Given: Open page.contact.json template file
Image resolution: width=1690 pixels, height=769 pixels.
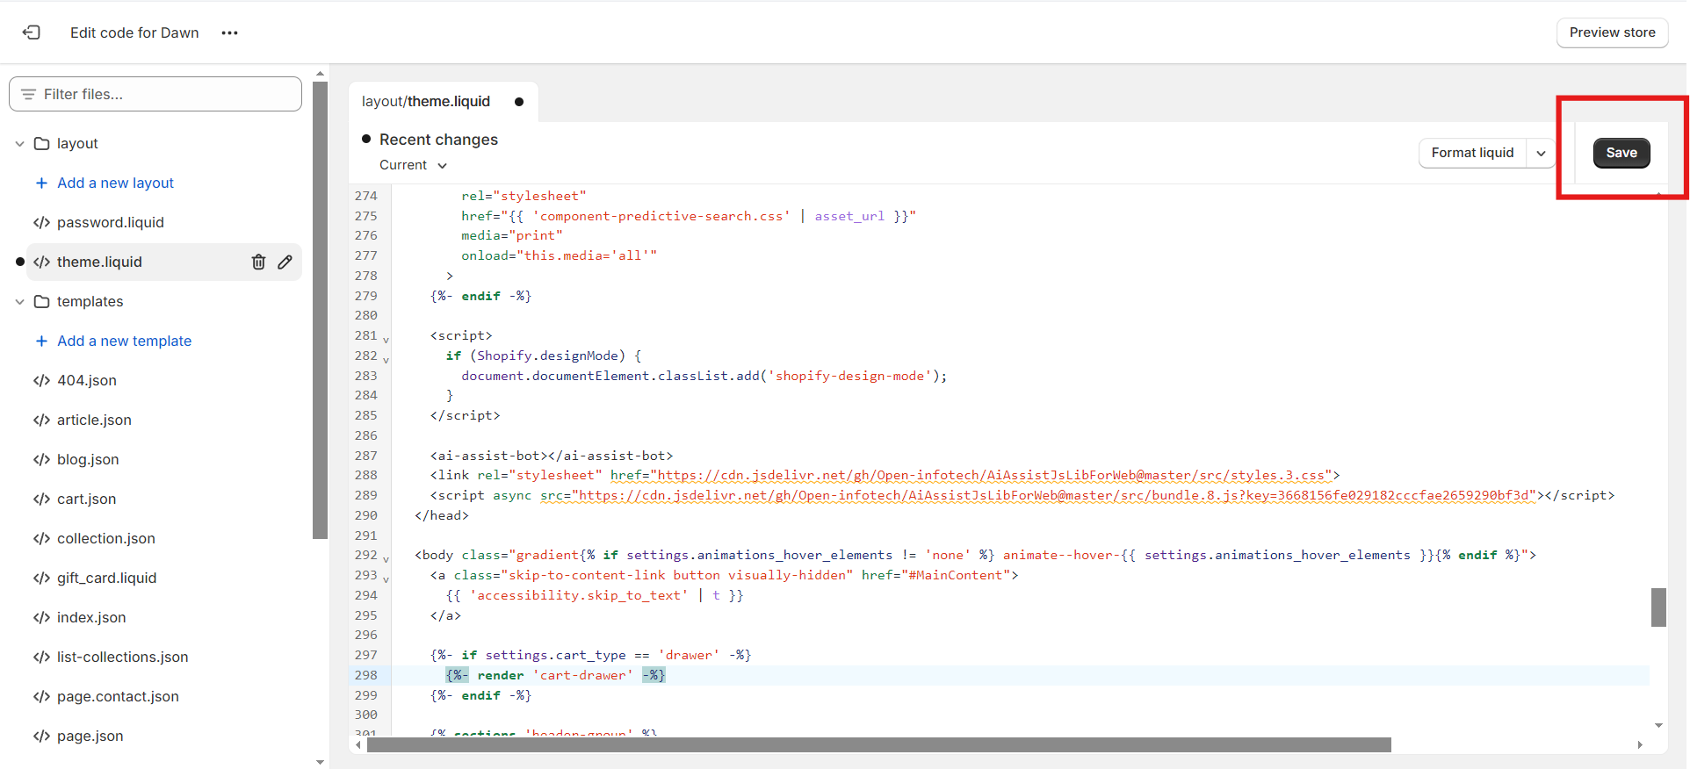Looking at the screenshot, I should pos(118,696).
